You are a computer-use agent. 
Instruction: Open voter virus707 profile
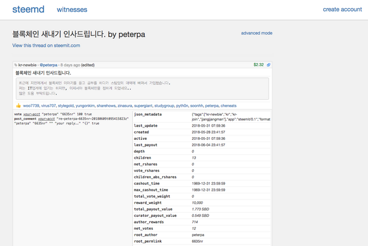click(x=48, y=106)
